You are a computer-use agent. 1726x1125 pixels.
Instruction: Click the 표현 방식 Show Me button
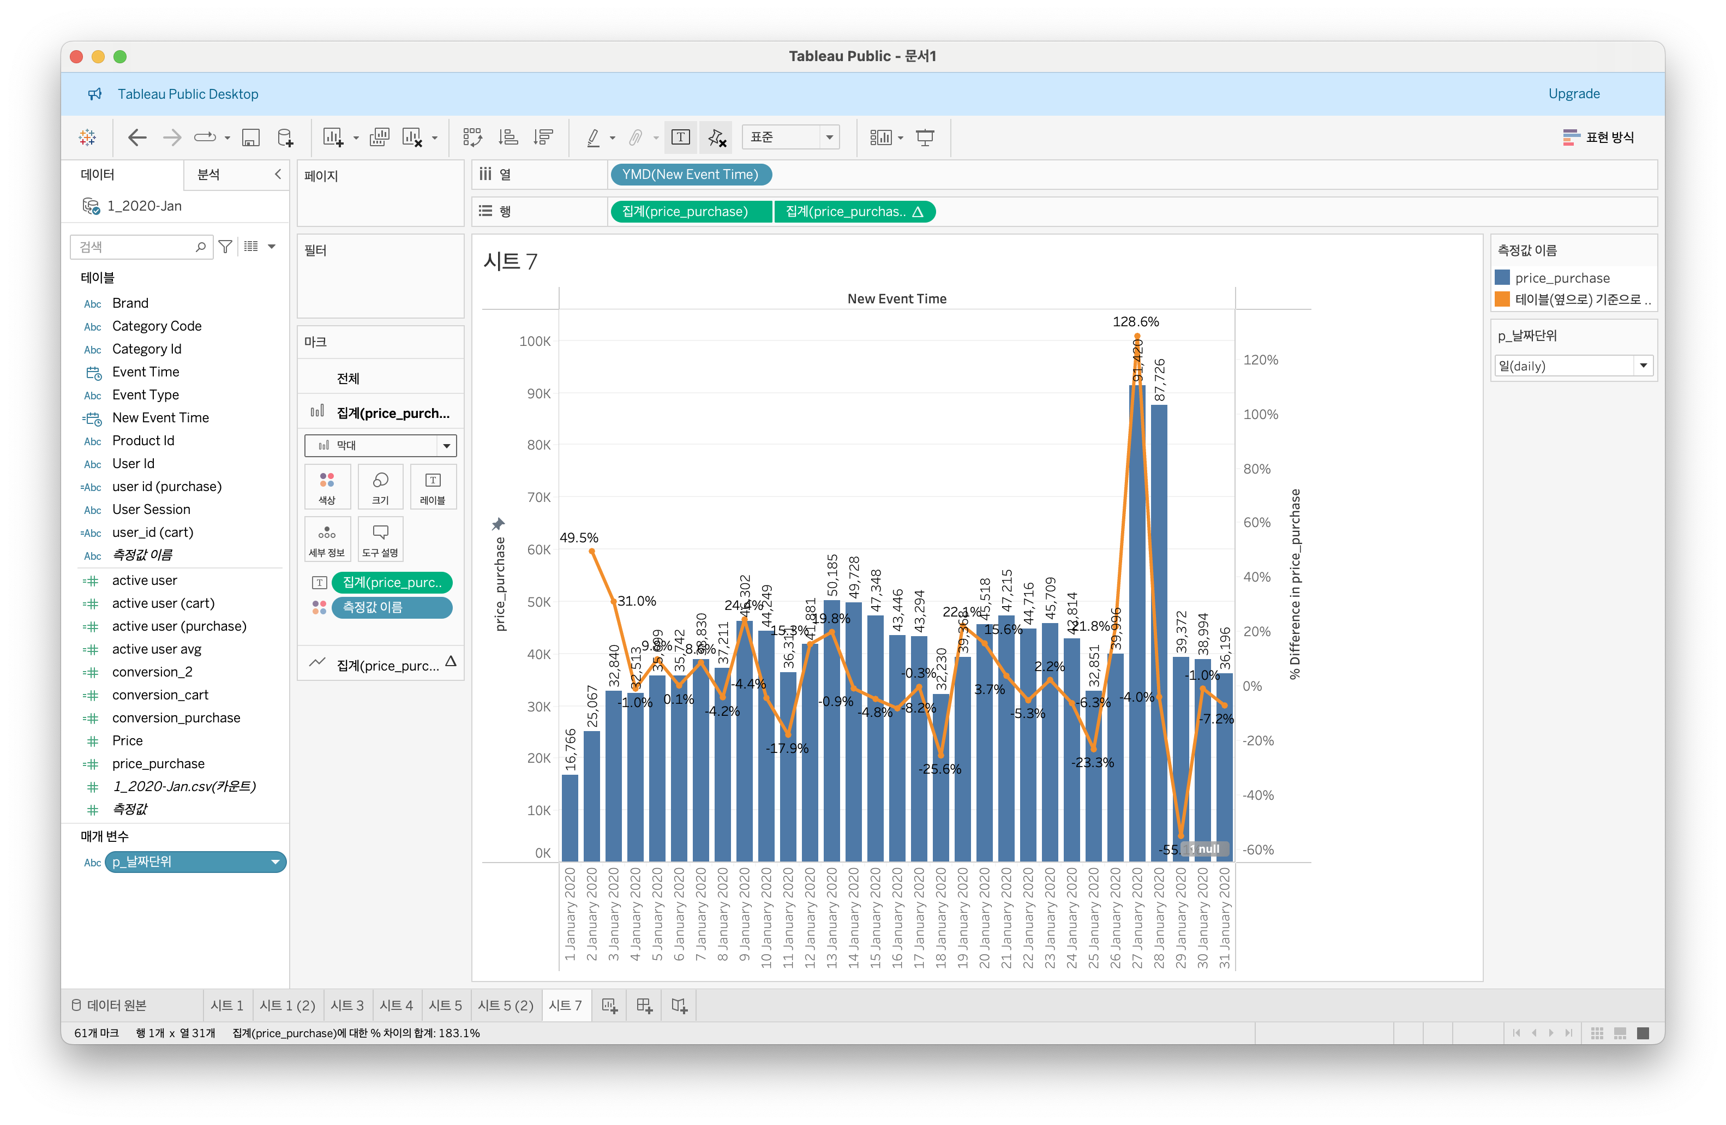tap(1598, 137)
